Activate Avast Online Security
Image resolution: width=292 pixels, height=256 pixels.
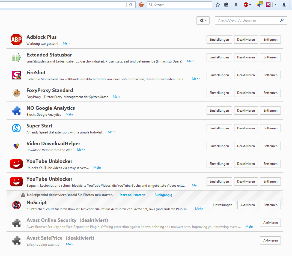tap(270, 223)
